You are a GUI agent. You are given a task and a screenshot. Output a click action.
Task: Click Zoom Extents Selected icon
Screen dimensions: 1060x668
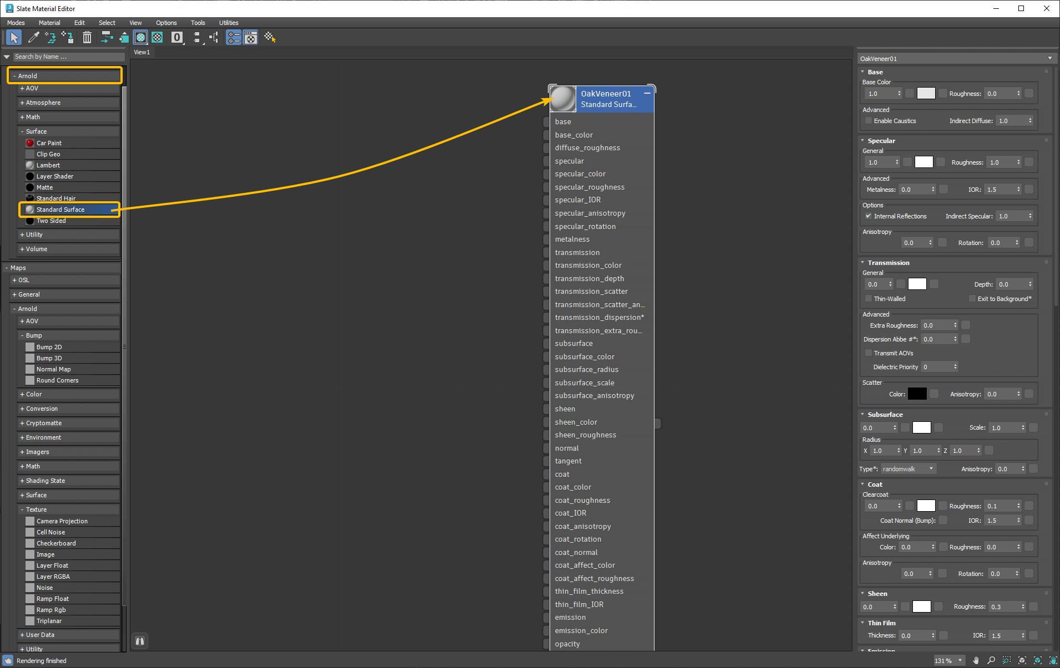click(x=1038, y=660)
